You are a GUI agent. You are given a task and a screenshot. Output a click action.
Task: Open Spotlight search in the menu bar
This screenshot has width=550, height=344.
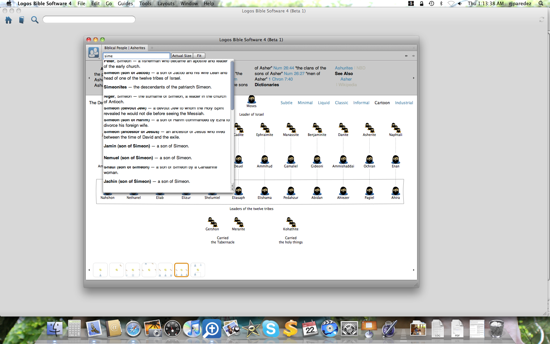(x=541, y=4)
